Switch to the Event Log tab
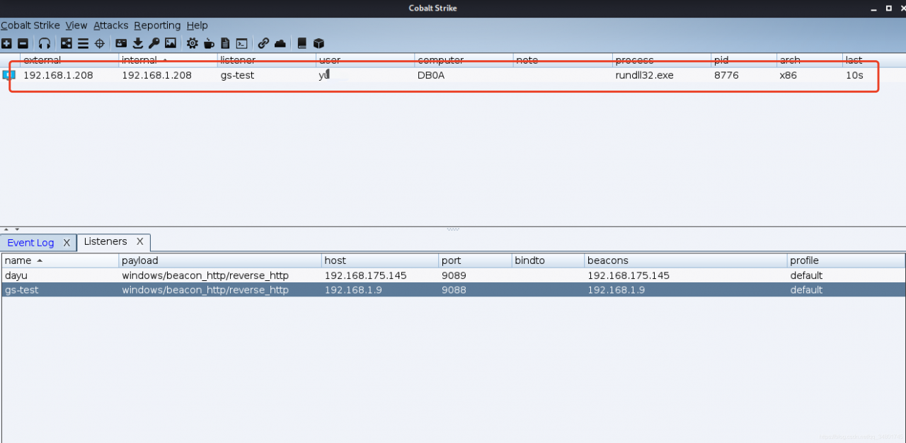The width and height of the screenshot is (906, 443). point(30,243)
